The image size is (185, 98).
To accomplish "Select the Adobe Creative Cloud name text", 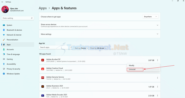I will point(54,68).
